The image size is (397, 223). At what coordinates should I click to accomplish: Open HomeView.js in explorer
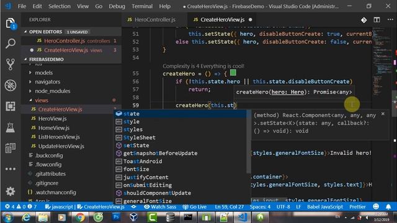point(54,128)
